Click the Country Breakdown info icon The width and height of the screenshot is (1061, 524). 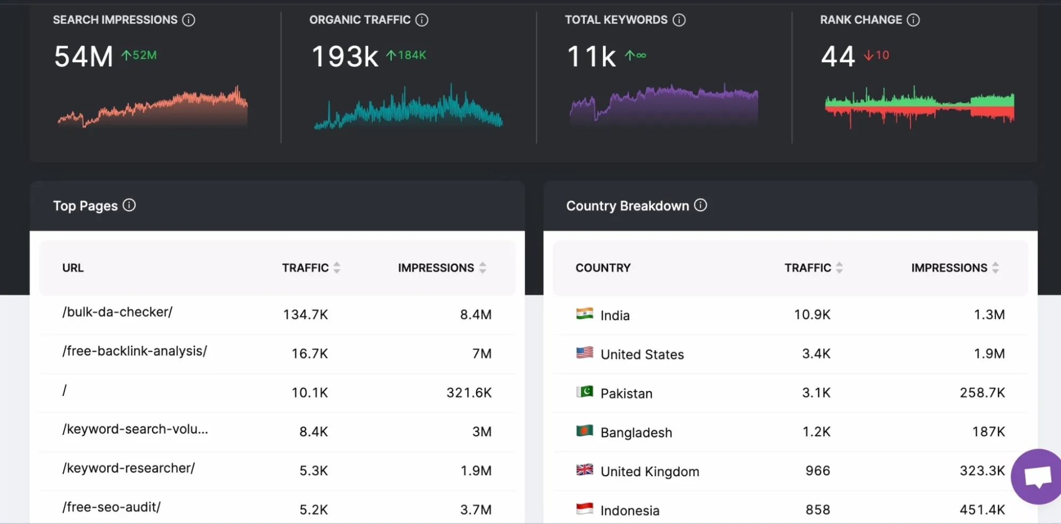click(701, 205)
